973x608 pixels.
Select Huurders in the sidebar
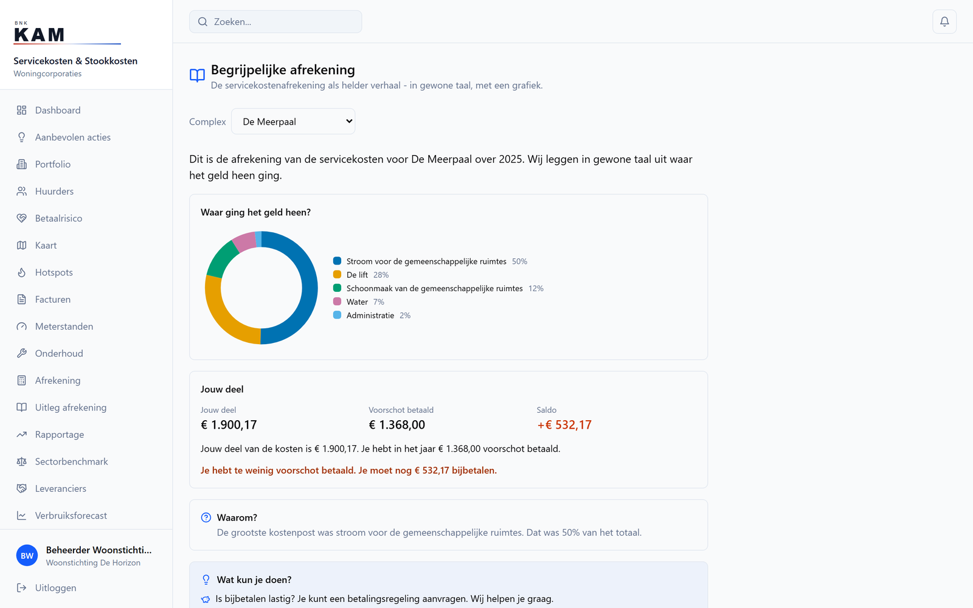pos(86,192)
